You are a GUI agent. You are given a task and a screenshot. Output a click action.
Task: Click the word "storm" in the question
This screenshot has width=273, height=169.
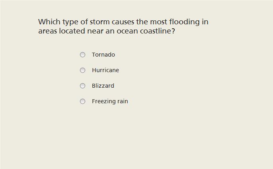[x=100, y=22]
